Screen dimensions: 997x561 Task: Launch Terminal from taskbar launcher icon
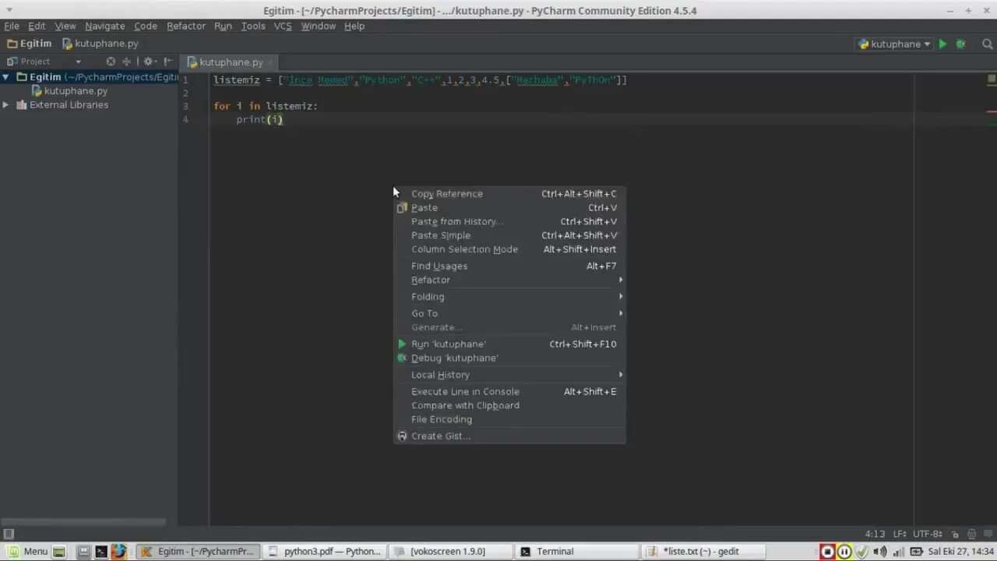tap(101, 552)
